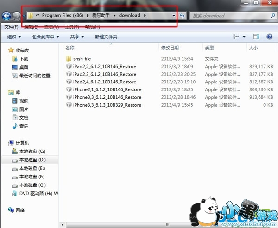
Task: Open 本地磁盘 (D:)
Action: pyautogui.click(x=32, y=160)
